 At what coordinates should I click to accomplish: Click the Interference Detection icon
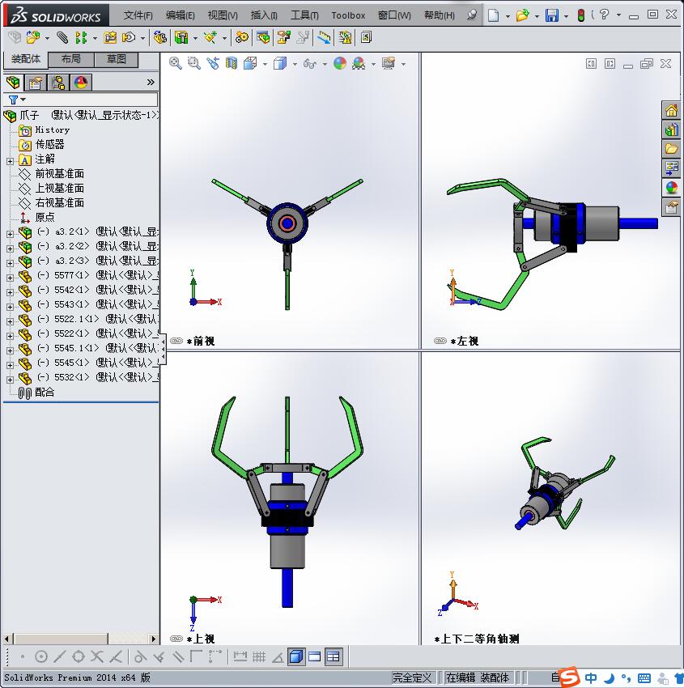pyautogui.click(x=346, y=38)
